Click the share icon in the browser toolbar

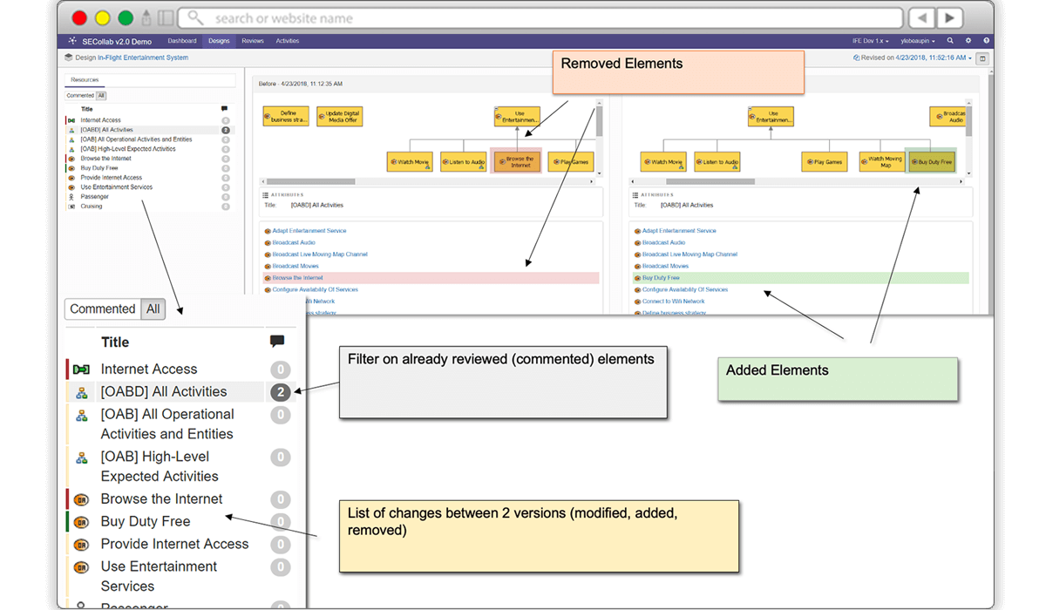[146, 17]
